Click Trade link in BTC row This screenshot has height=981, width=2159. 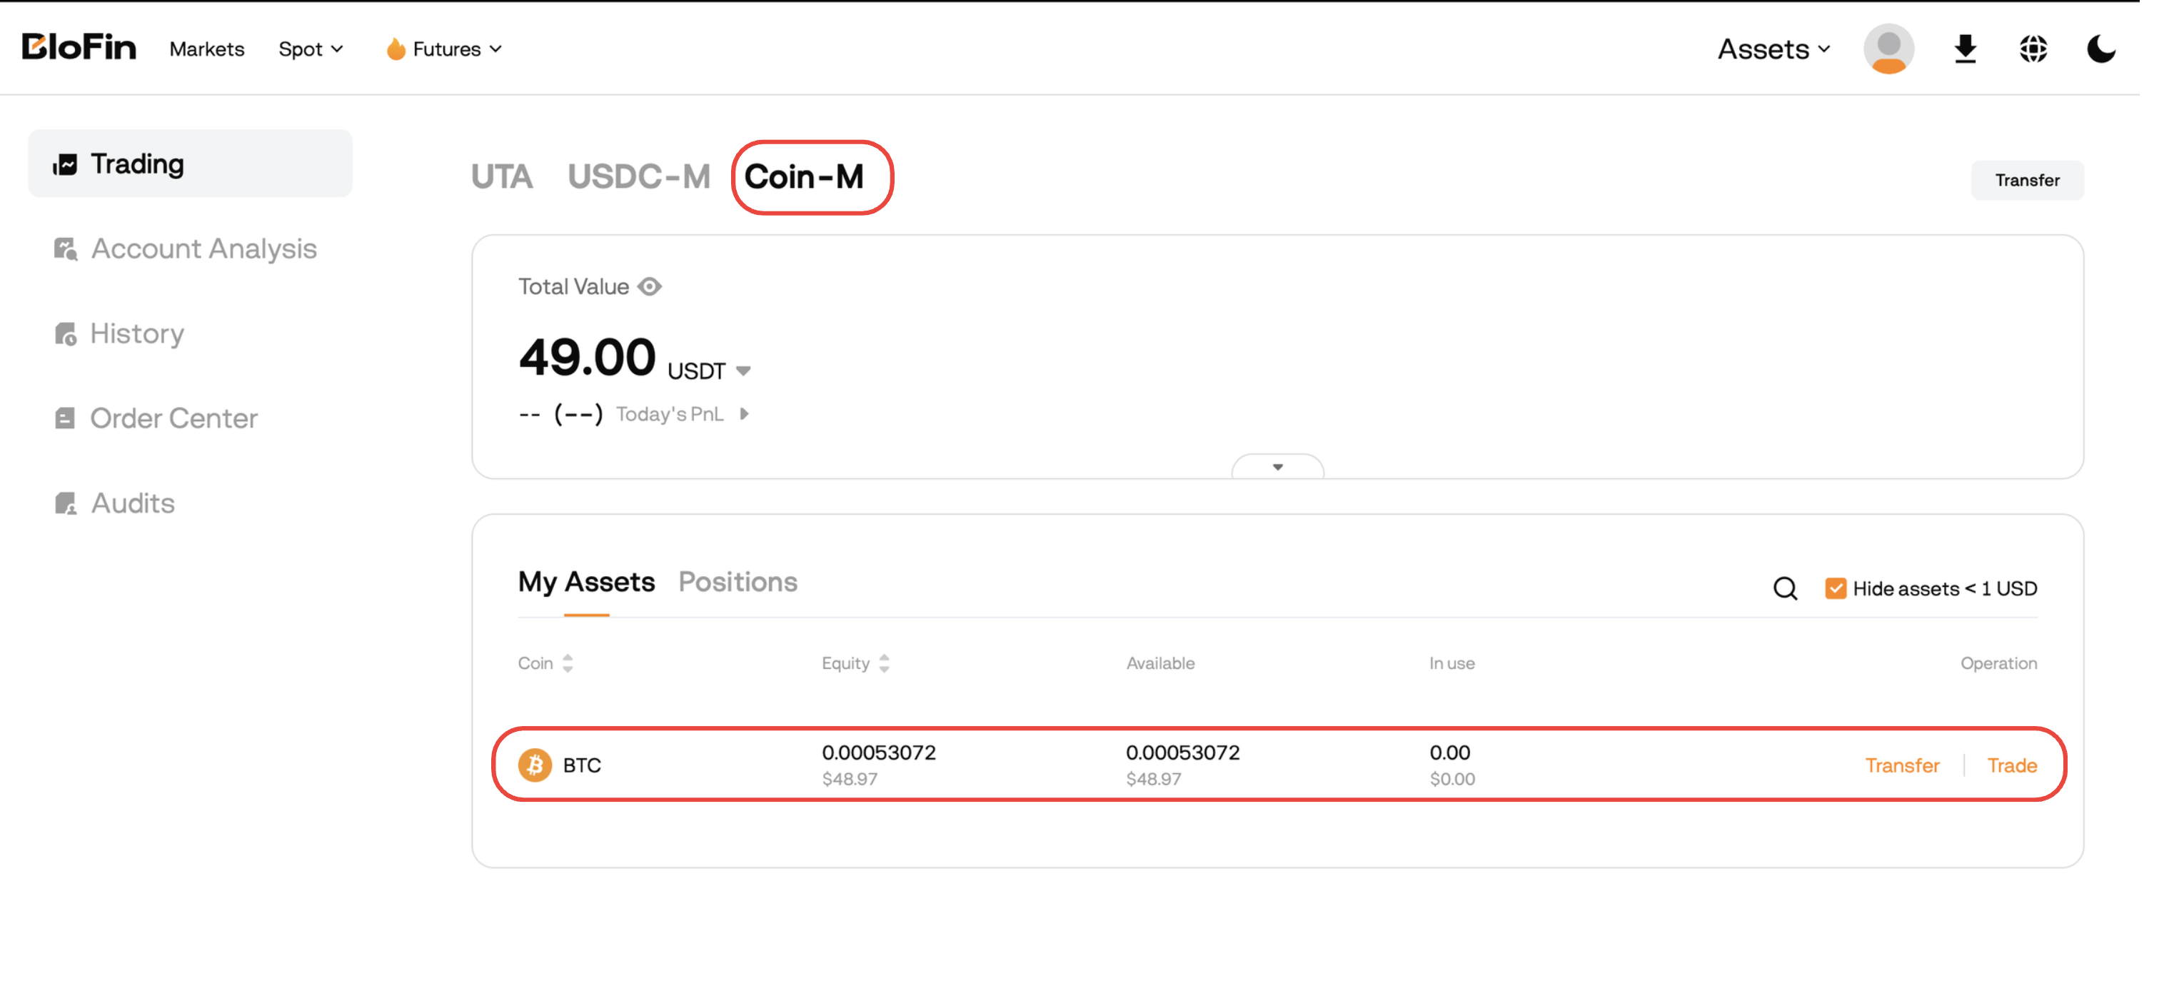[x=2011, y=765]
